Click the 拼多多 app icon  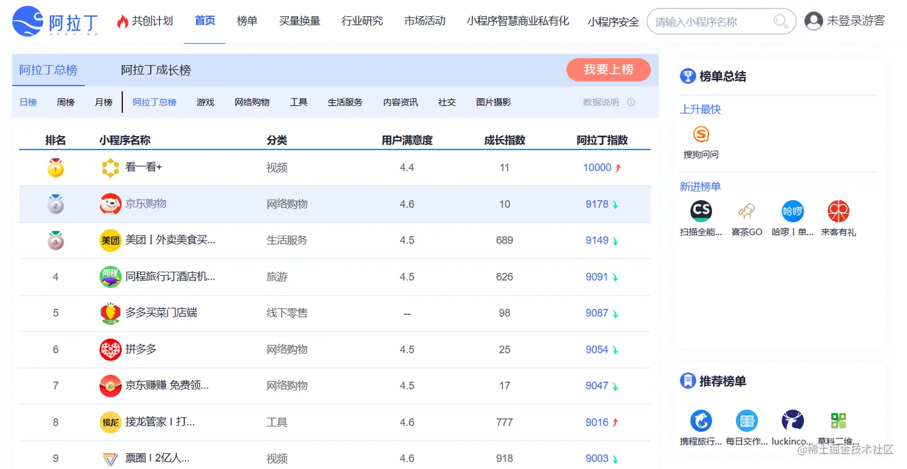110,350
